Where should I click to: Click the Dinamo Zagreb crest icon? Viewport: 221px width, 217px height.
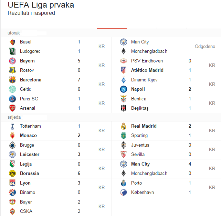pyautogui.click(x=12, y=192)
